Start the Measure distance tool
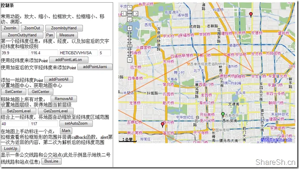 pos(67,35)
